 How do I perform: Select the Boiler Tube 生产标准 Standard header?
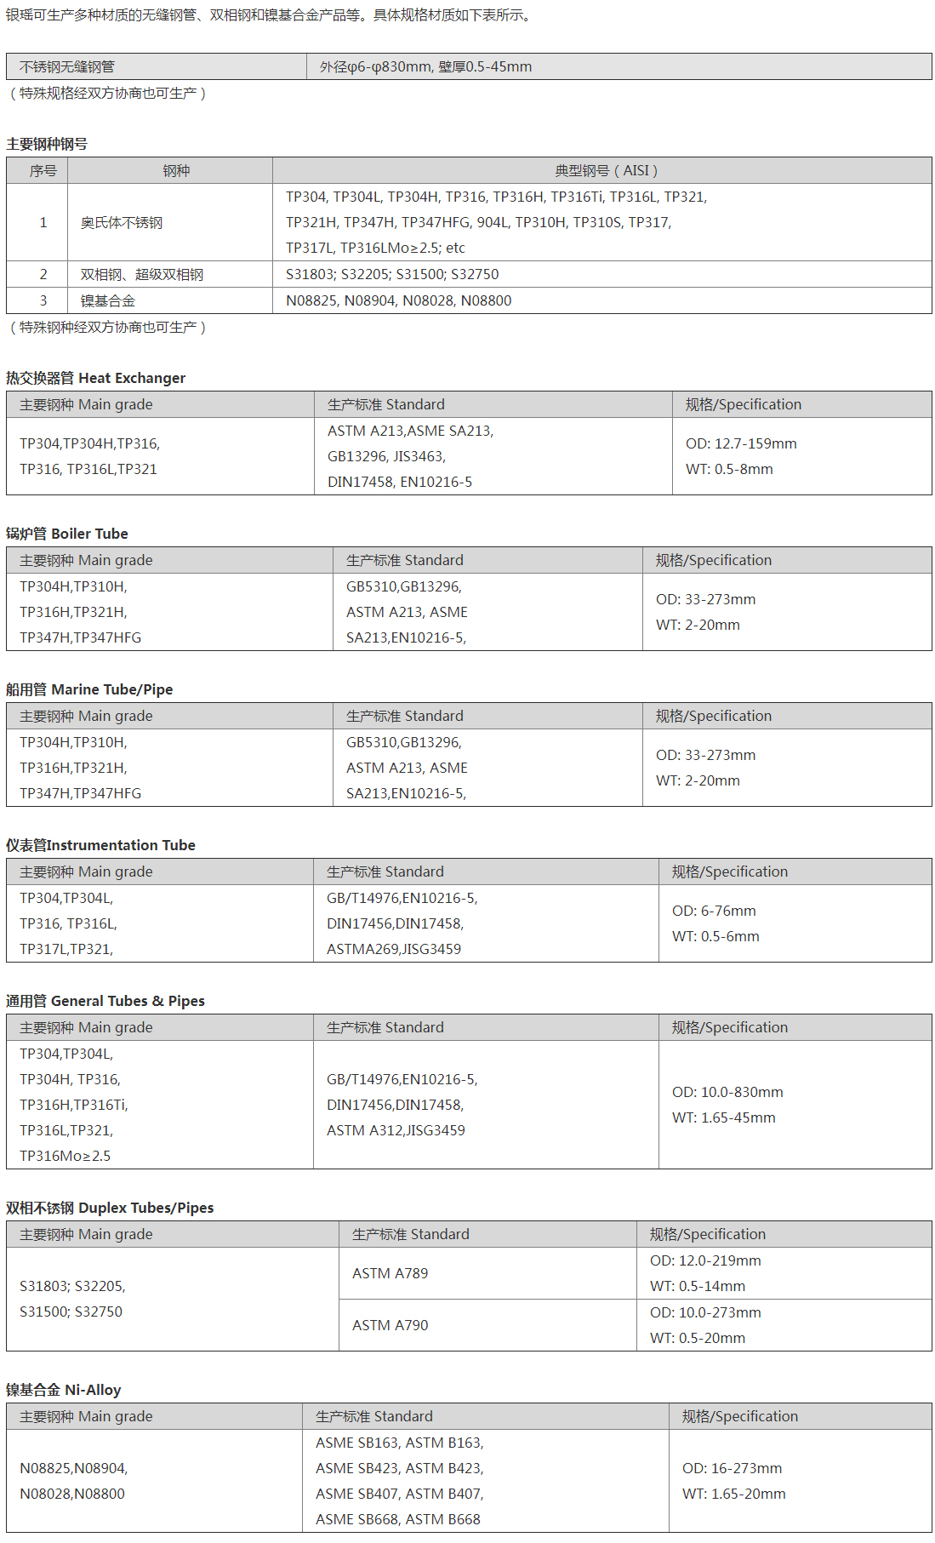[487, 560]
